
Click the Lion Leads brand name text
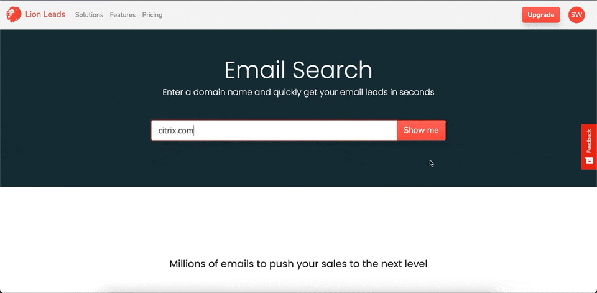click(45, 14)
